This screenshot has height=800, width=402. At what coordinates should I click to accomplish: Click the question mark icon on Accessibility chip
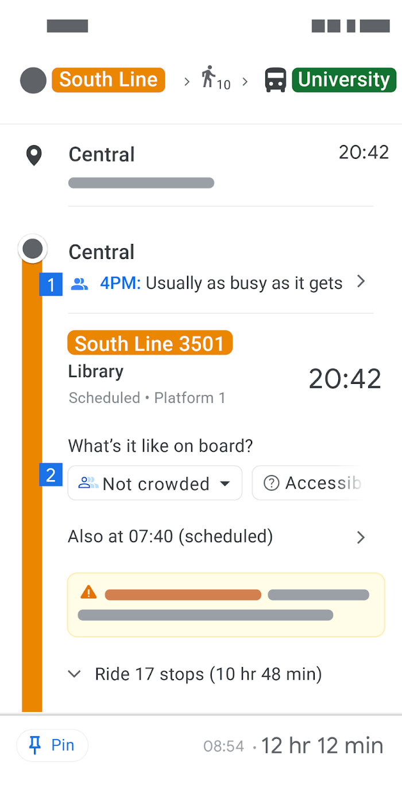(270, 483)
